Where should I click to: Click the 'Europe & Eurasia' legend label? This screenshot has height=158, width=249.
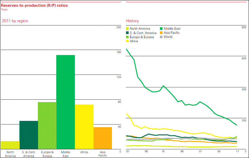pyautogui.click(x=142, y=37)
